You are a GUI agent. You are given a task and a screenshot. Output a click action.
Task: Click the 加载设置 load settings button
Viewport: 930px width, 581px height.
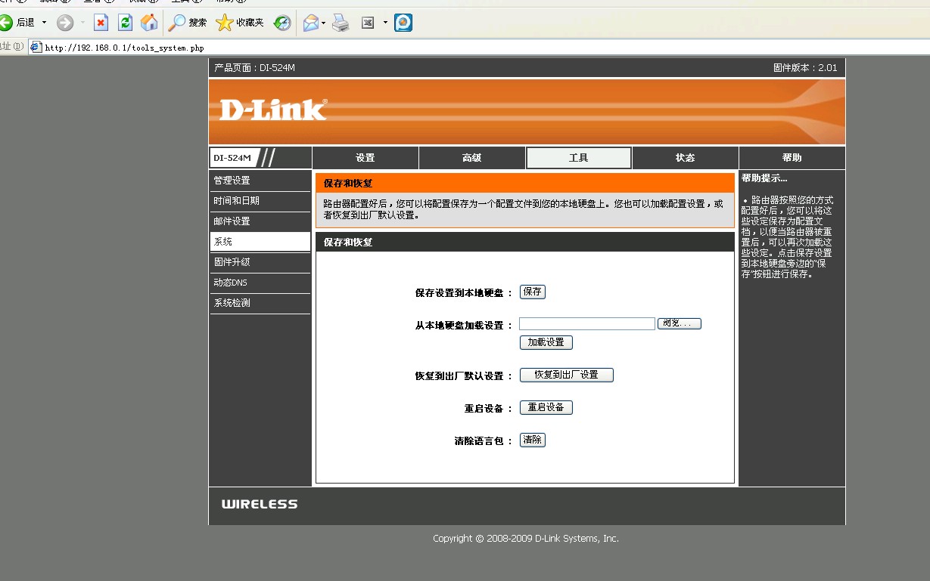pyautogui.click(x=546, y=342)
